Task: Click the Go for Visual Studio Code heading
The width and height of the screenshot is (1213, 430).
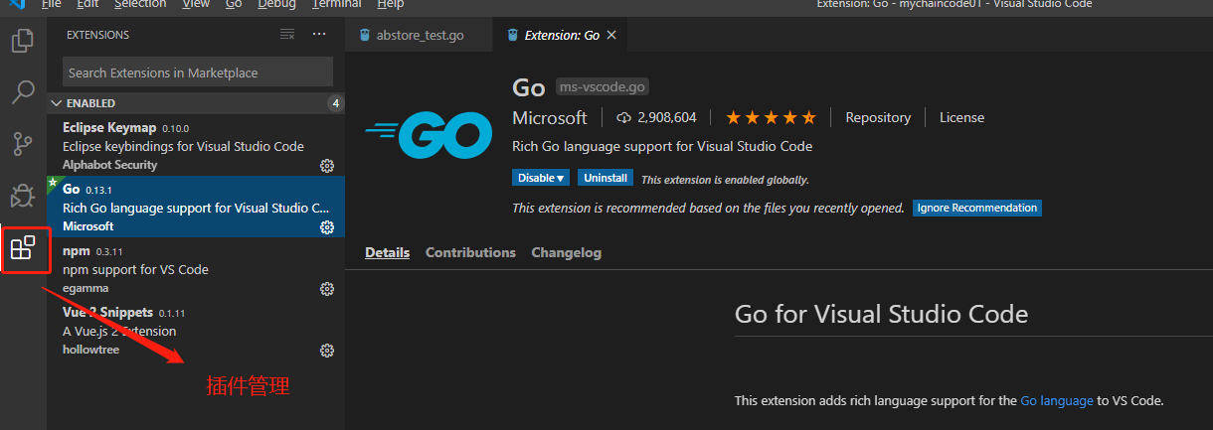Action: 881,315
